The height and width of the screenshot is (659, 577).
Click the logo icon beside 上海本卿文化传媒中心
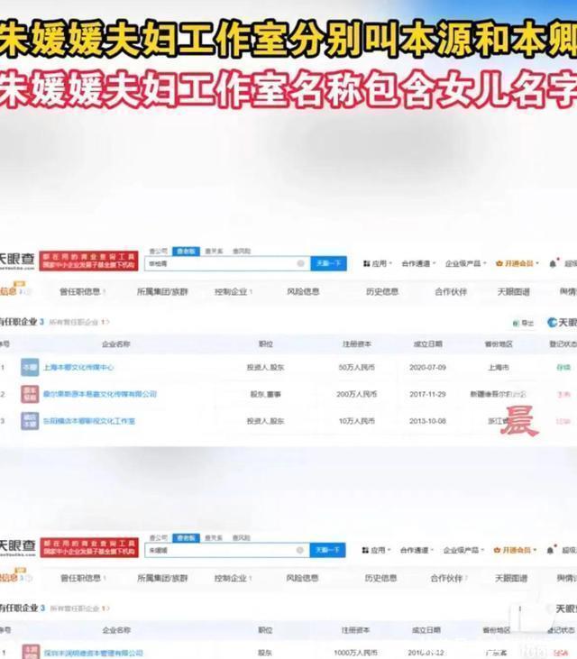(x=30, y=367)
